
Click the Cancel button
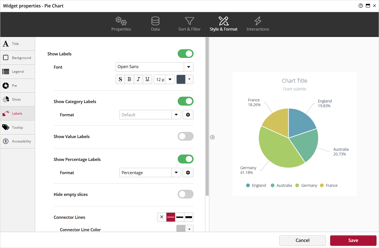coord(303,240)
